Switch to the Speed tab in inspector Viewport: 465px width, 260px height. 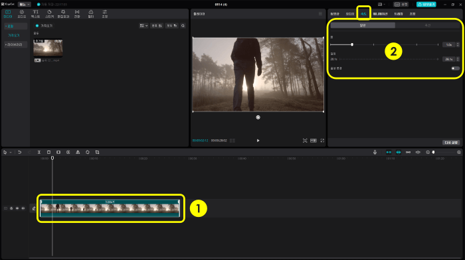(363, 14)
